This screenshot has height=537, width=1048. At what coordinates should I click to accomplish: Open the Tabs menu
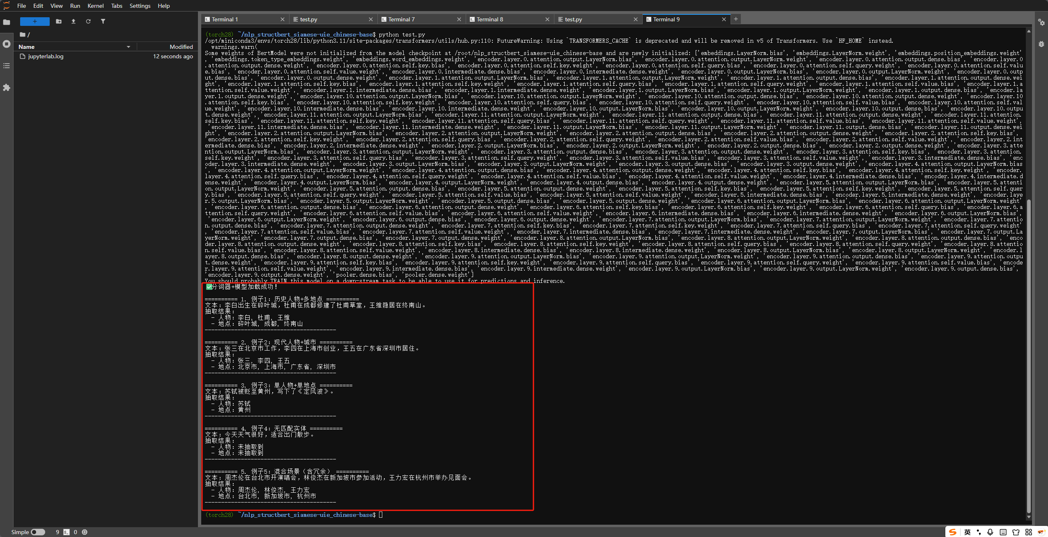tap(117, 6)
